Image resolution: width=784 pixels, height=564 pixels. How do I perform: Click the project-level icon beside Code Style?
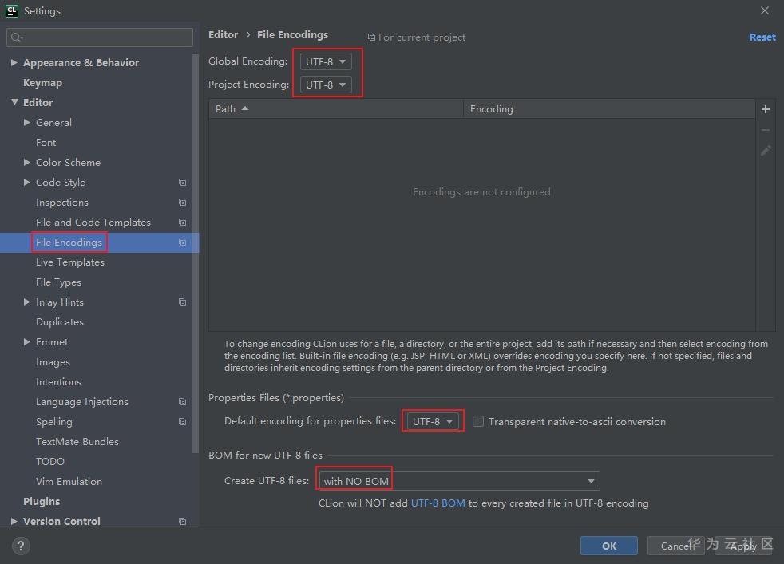183,183
